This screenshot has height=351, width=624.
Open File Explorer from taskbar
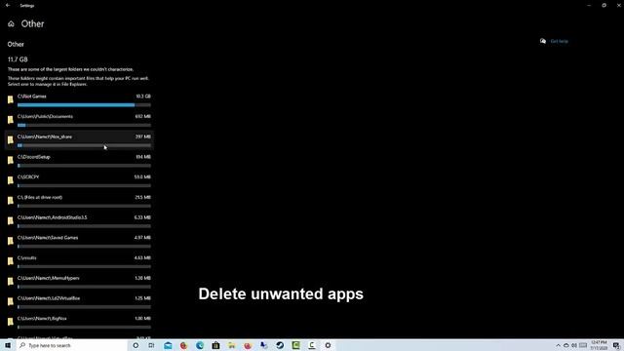pos(232,345)
